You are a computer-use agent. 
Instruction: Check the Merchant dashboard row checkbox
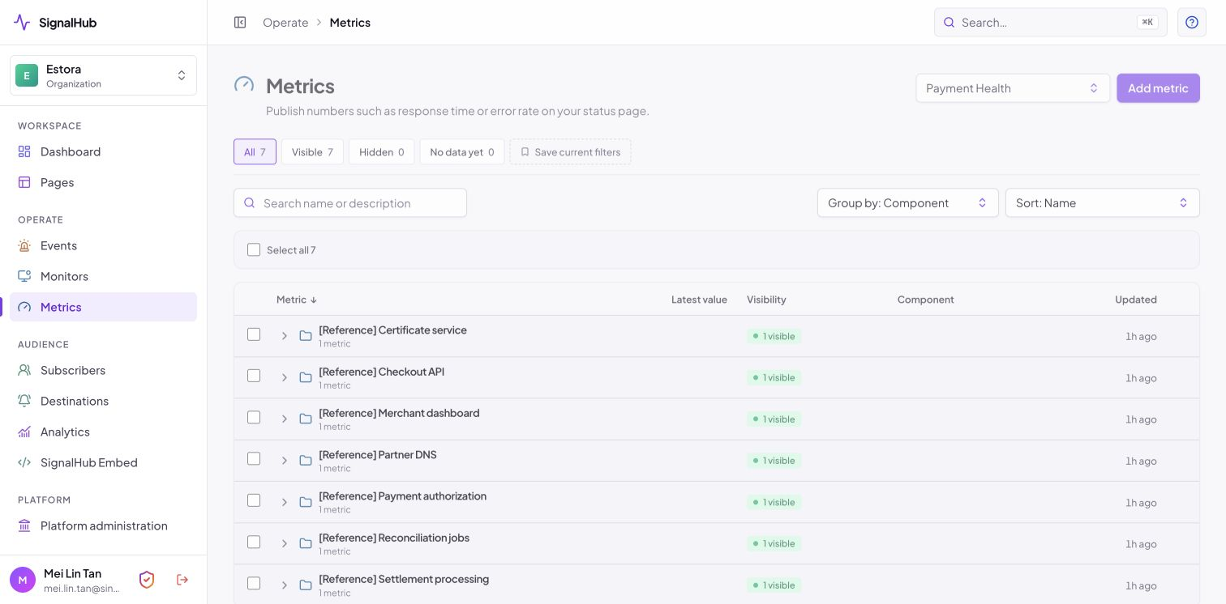point(254,417)
